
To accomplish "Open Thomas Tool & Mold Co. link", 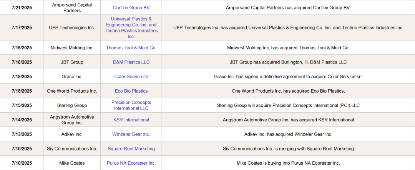I will point(131,48).
